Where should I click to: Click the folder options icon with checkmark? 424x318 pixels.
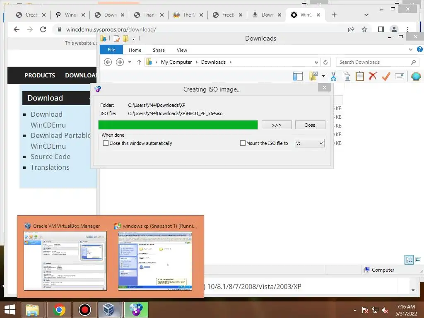point(313,76)
